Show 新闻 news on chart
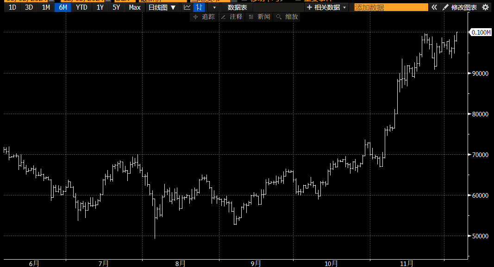 pyautogui.click(x=259, y=17)
